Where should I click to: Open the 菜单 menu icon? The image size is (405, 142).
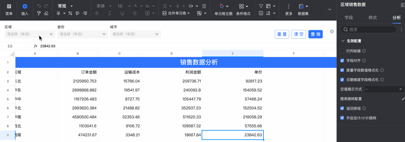point(9,6)
